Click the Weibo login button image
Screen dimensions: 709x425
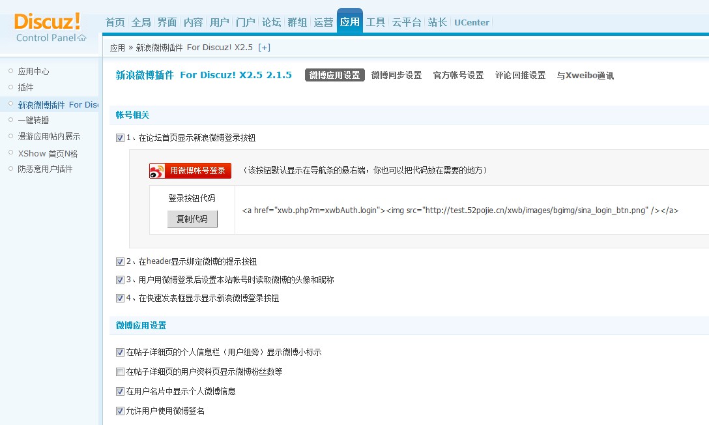point(190,170)
